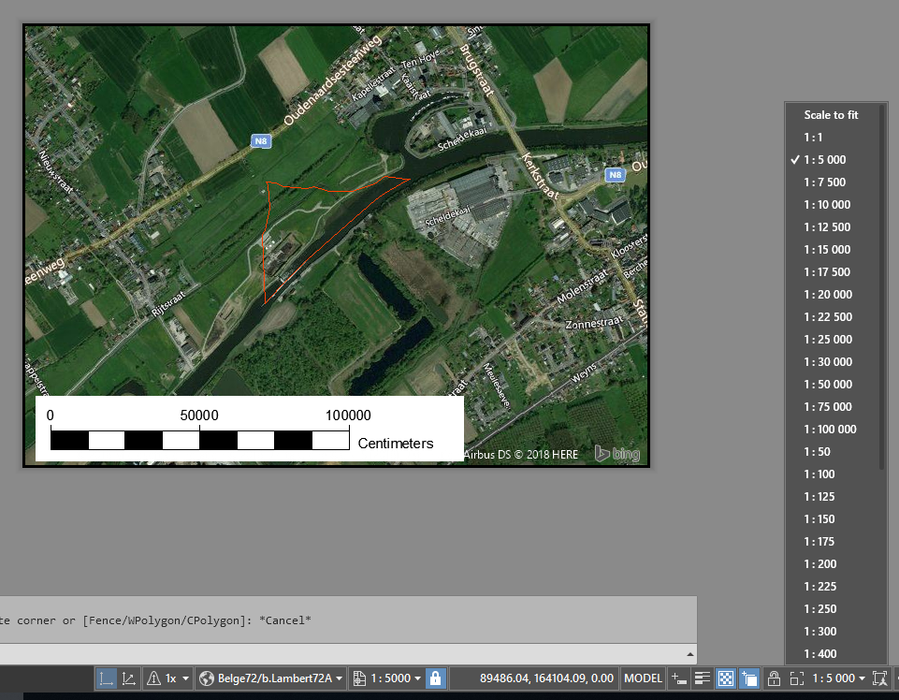The height and width of the screenshot is (700, 899).
Task: Toggle the checkered transparency button
Action: [x=726, y=678]
